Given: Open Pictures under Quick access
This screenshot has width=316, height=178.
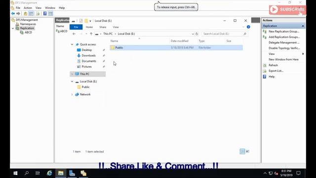Looking at the screenshot, I should [x=87, y=67].
